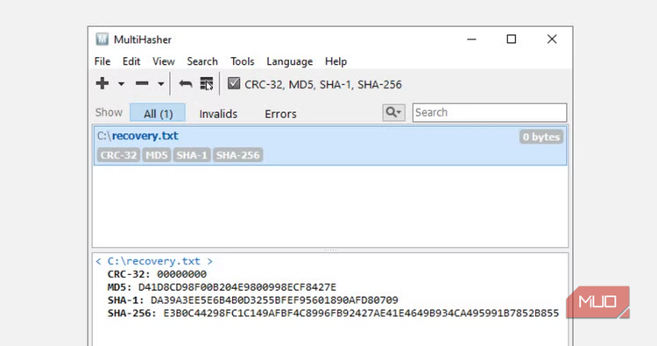Click the back arrow toolbar icon
The height and width of the screenshot is (346, 657).
(185, 84)
